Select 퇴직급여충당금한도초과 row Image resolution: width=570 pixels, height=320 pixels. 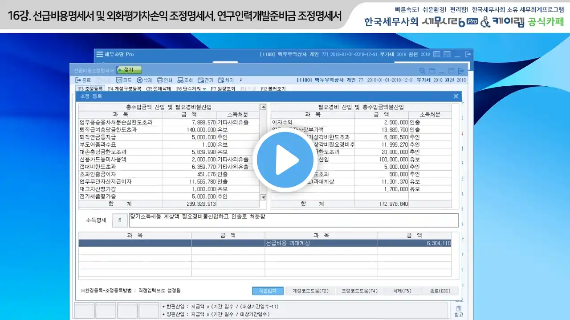pos(169,129)
